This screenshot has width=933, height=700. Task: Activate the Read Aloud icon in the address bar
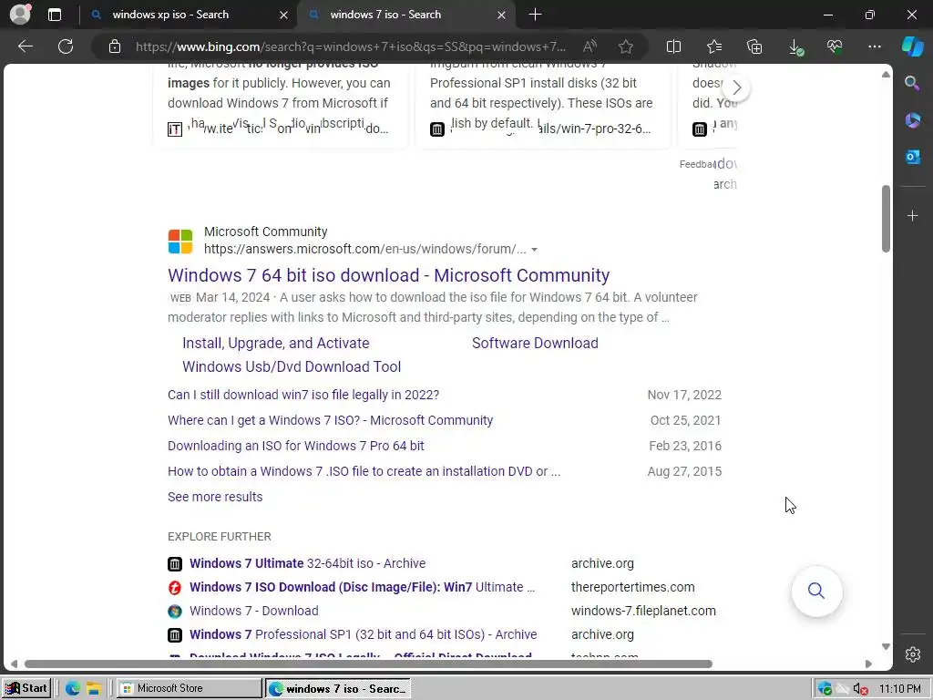point(590,46)
